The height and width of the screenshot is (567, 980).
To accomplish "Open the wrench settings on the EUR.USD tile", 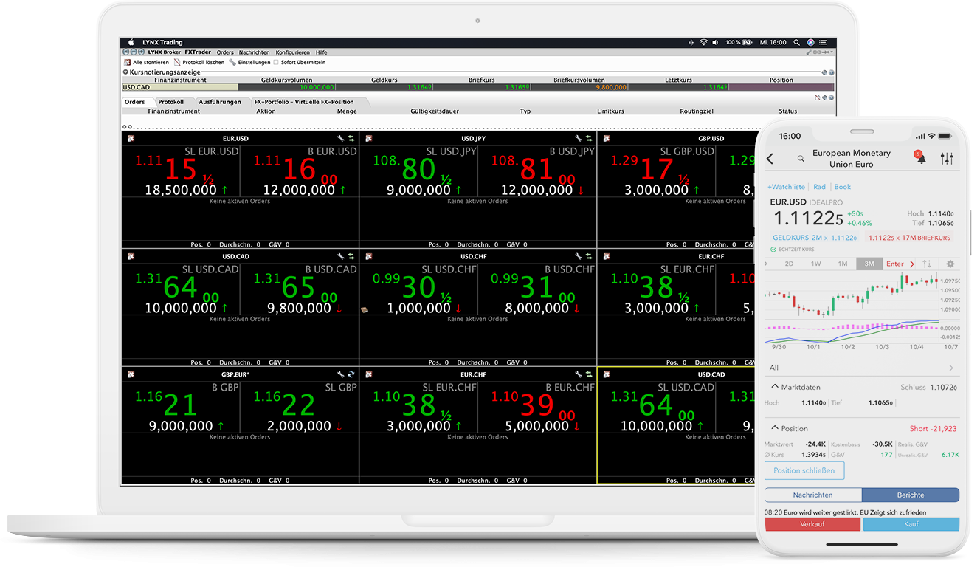I will 341,138.
